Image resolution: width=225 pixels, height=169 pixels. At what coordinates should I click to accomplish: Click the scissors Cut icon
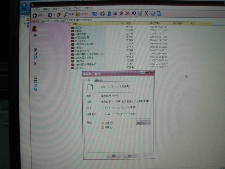tap(146, 13)
